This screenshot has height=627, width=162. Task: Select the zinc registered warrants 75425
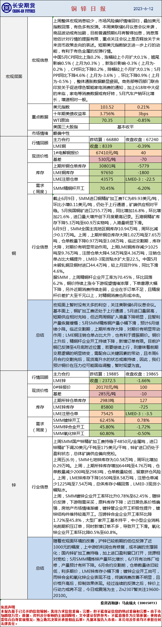point(107,414)
